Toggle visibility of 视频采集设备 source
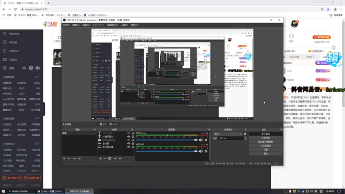Screen dimensions: 345x194 (x=129, y=140)
